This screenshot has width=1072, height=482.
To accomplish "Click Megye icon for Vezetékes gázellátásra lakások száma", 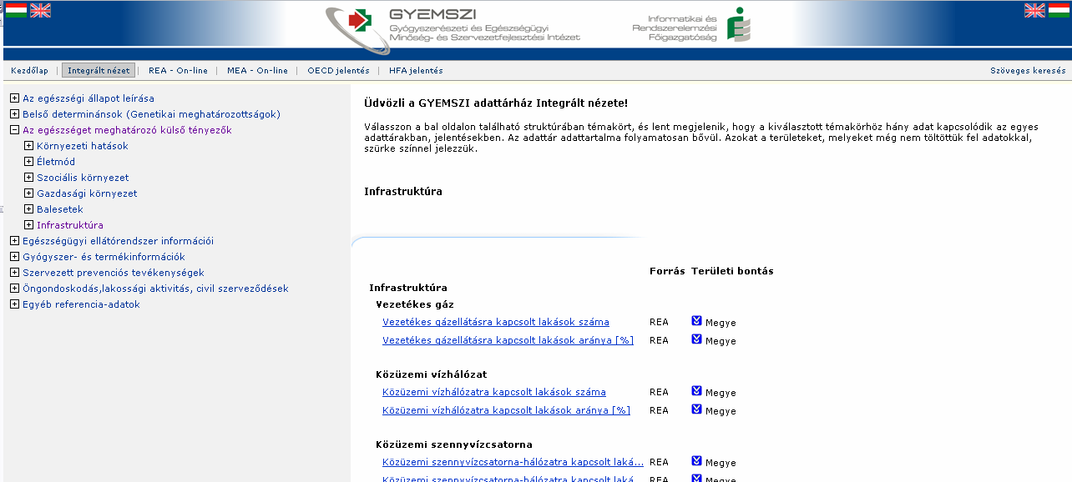I will 697,320.
